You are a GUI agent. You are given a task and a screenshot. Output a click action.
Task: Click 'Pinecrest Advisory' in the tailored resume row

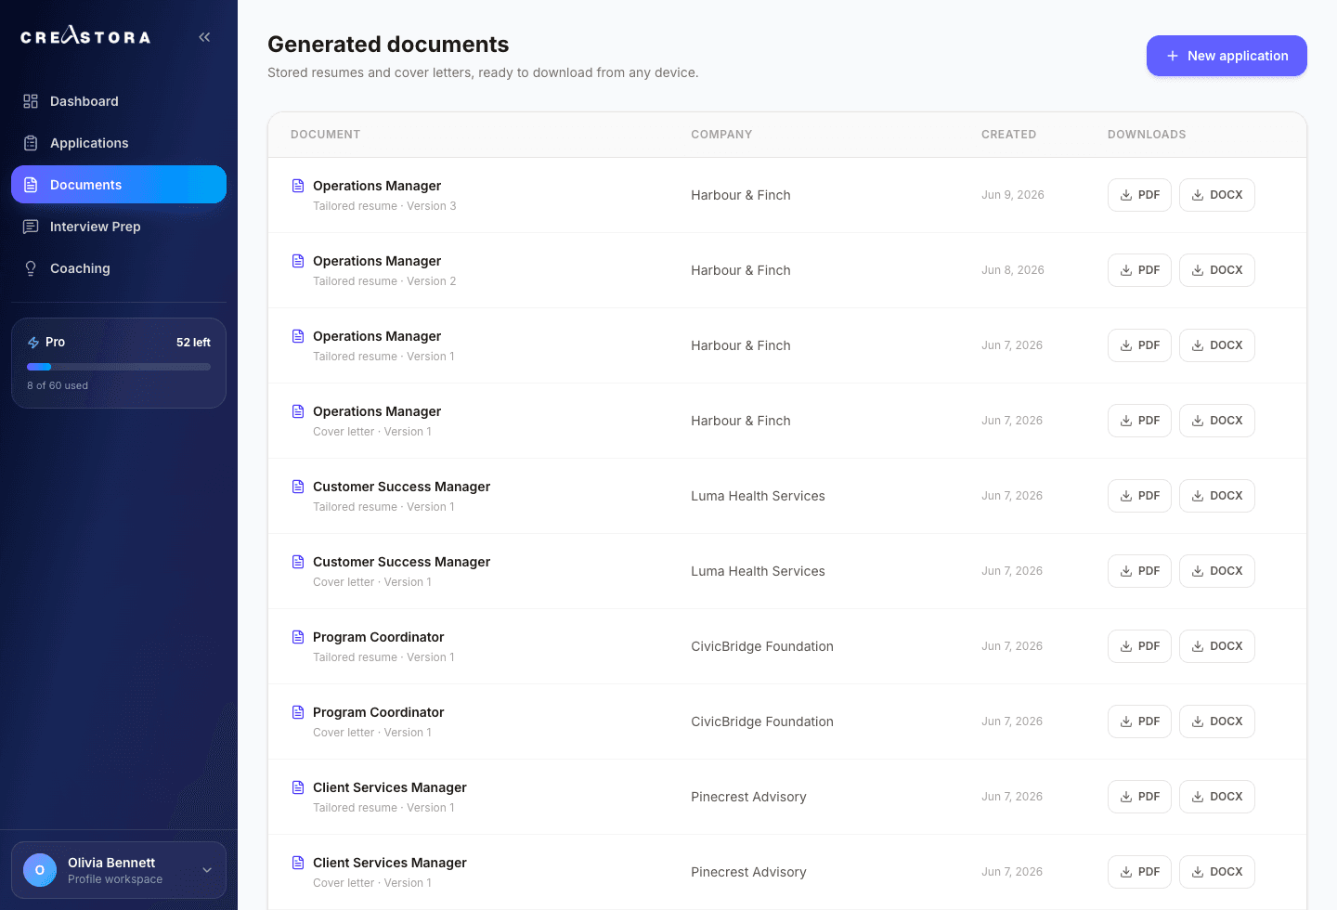point(748,797)
